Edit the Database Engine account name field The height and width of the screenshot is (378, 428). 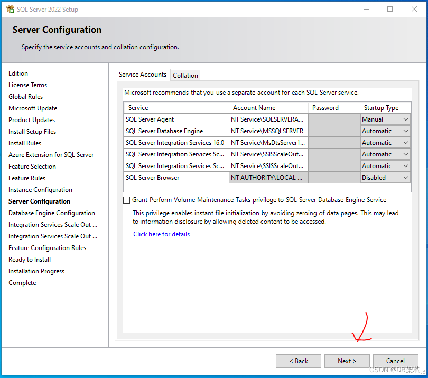[x=268, y=131]
